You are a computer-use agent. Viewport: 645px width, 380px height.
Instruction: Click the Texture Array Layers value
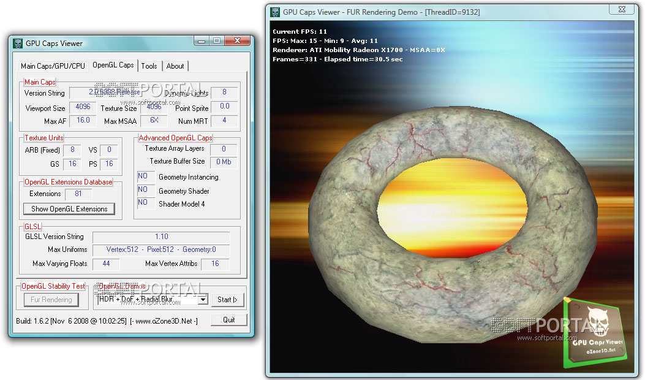pos(224,149)
